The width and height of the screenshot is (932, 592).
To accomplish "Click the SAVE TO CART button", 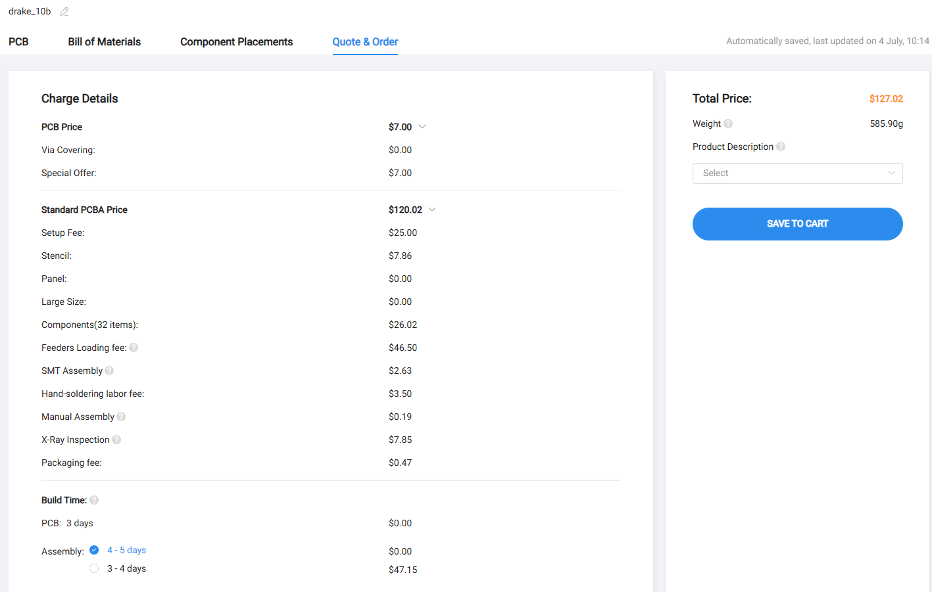I will [797, 224].
